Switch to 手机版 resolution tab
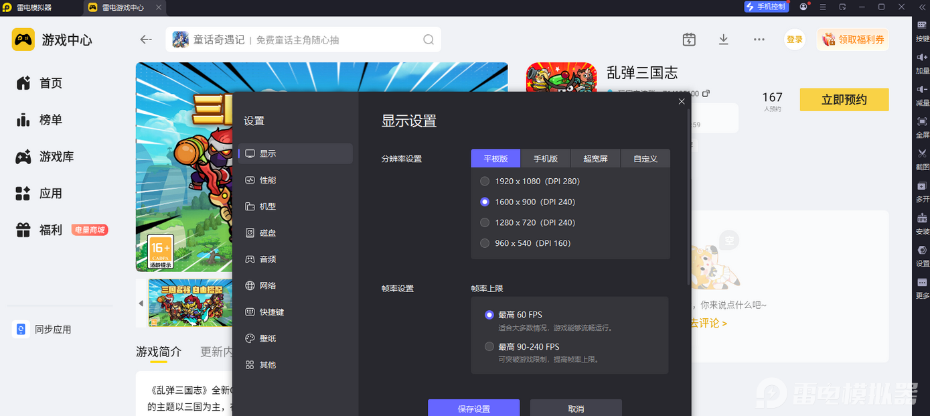 point(546,159)
